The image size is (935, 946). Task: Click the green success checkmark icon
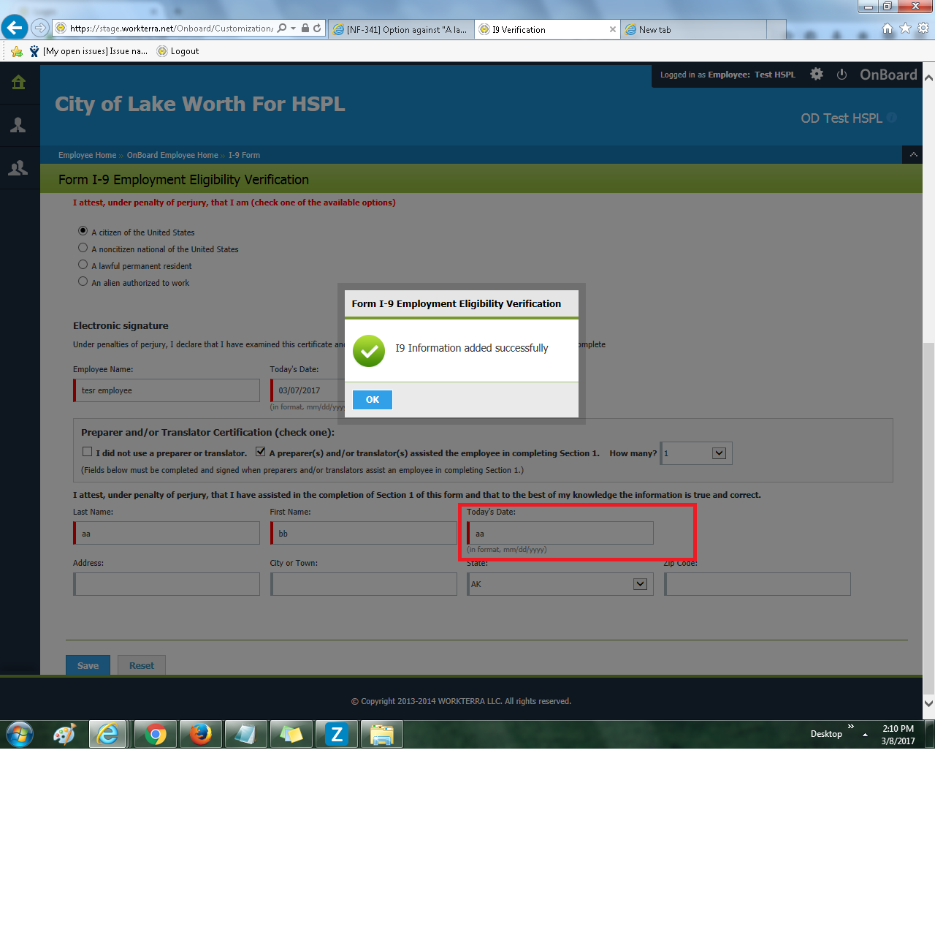pos(369,351)
